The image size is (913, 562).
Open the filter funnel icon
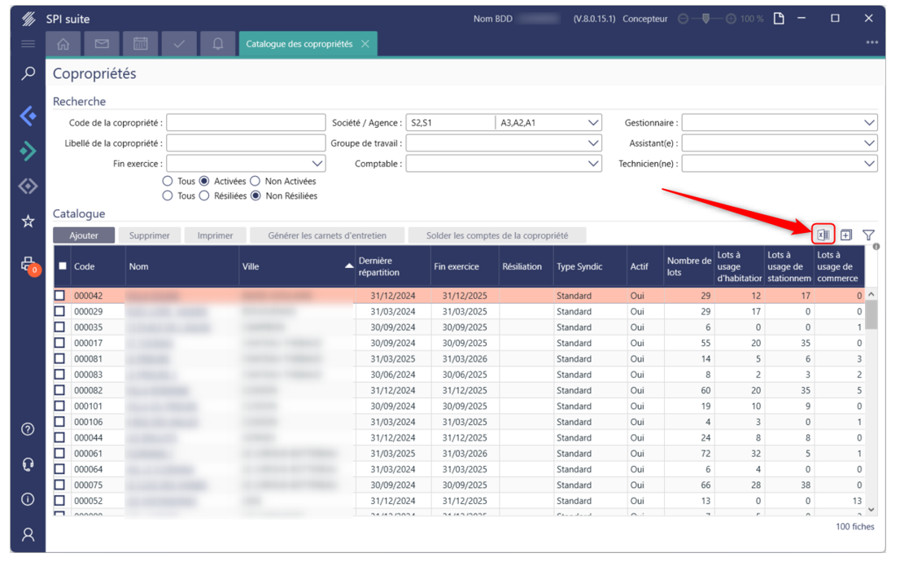click(x=868, y=235)
